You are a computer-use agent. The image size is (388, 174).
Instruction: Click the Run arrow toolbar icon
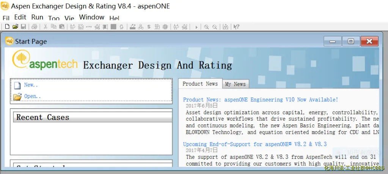(x=196, y=27)
